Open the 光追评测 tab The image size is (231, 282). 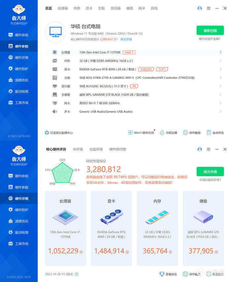click(96, 149)
